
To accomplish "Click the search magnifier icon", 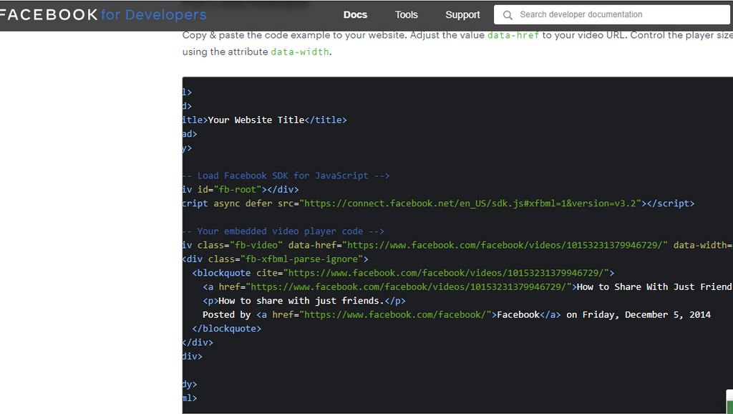I will (x=508, y=15).
